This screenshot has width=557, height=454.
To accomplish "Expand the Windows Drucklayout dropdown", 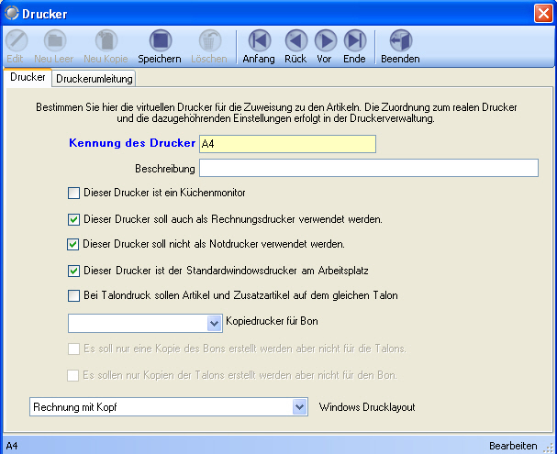I will pos(299,406).
